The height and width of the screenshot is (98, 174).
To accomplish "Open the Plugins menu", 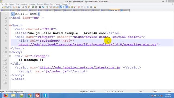I will (57, 4).
